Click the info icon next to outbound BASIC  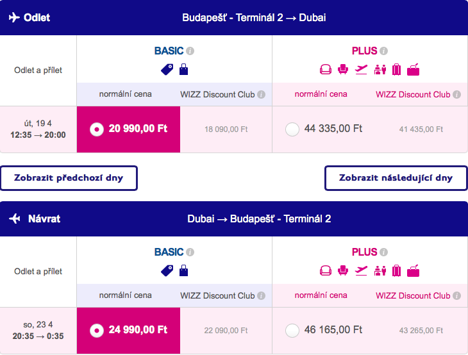(x=190, y=51)
